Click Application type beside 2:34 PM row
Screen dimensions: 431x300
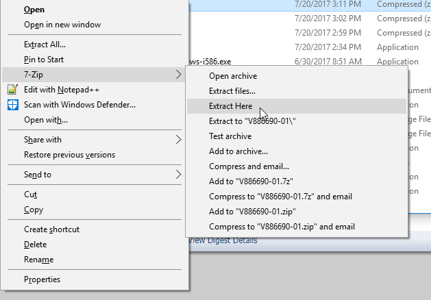[x=397, y=47]
